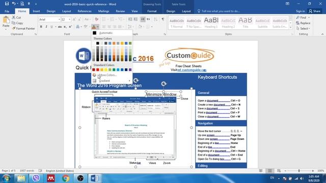Open the Arial font name dropdown
This screenshot has width=326, height=183.
click(59, 19)
